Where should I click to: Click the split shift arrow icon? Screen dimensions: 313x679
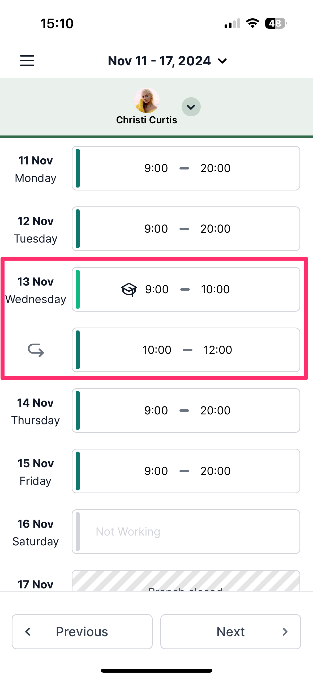click(36, 350)
